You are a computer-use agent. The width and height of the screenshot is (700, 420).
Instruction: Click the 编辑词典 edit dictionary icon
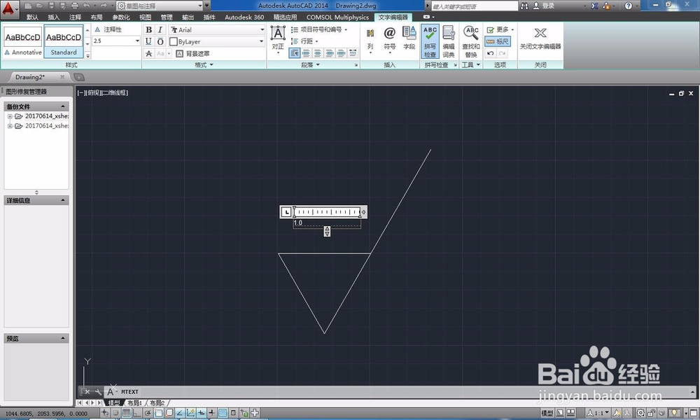coord(449,41)
